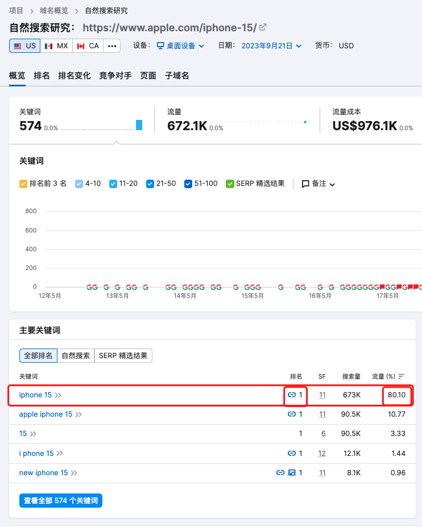Open external link icon beside apple.com URL
The image size is (422, 527).
pyautogui.click(x=263, y=27)
